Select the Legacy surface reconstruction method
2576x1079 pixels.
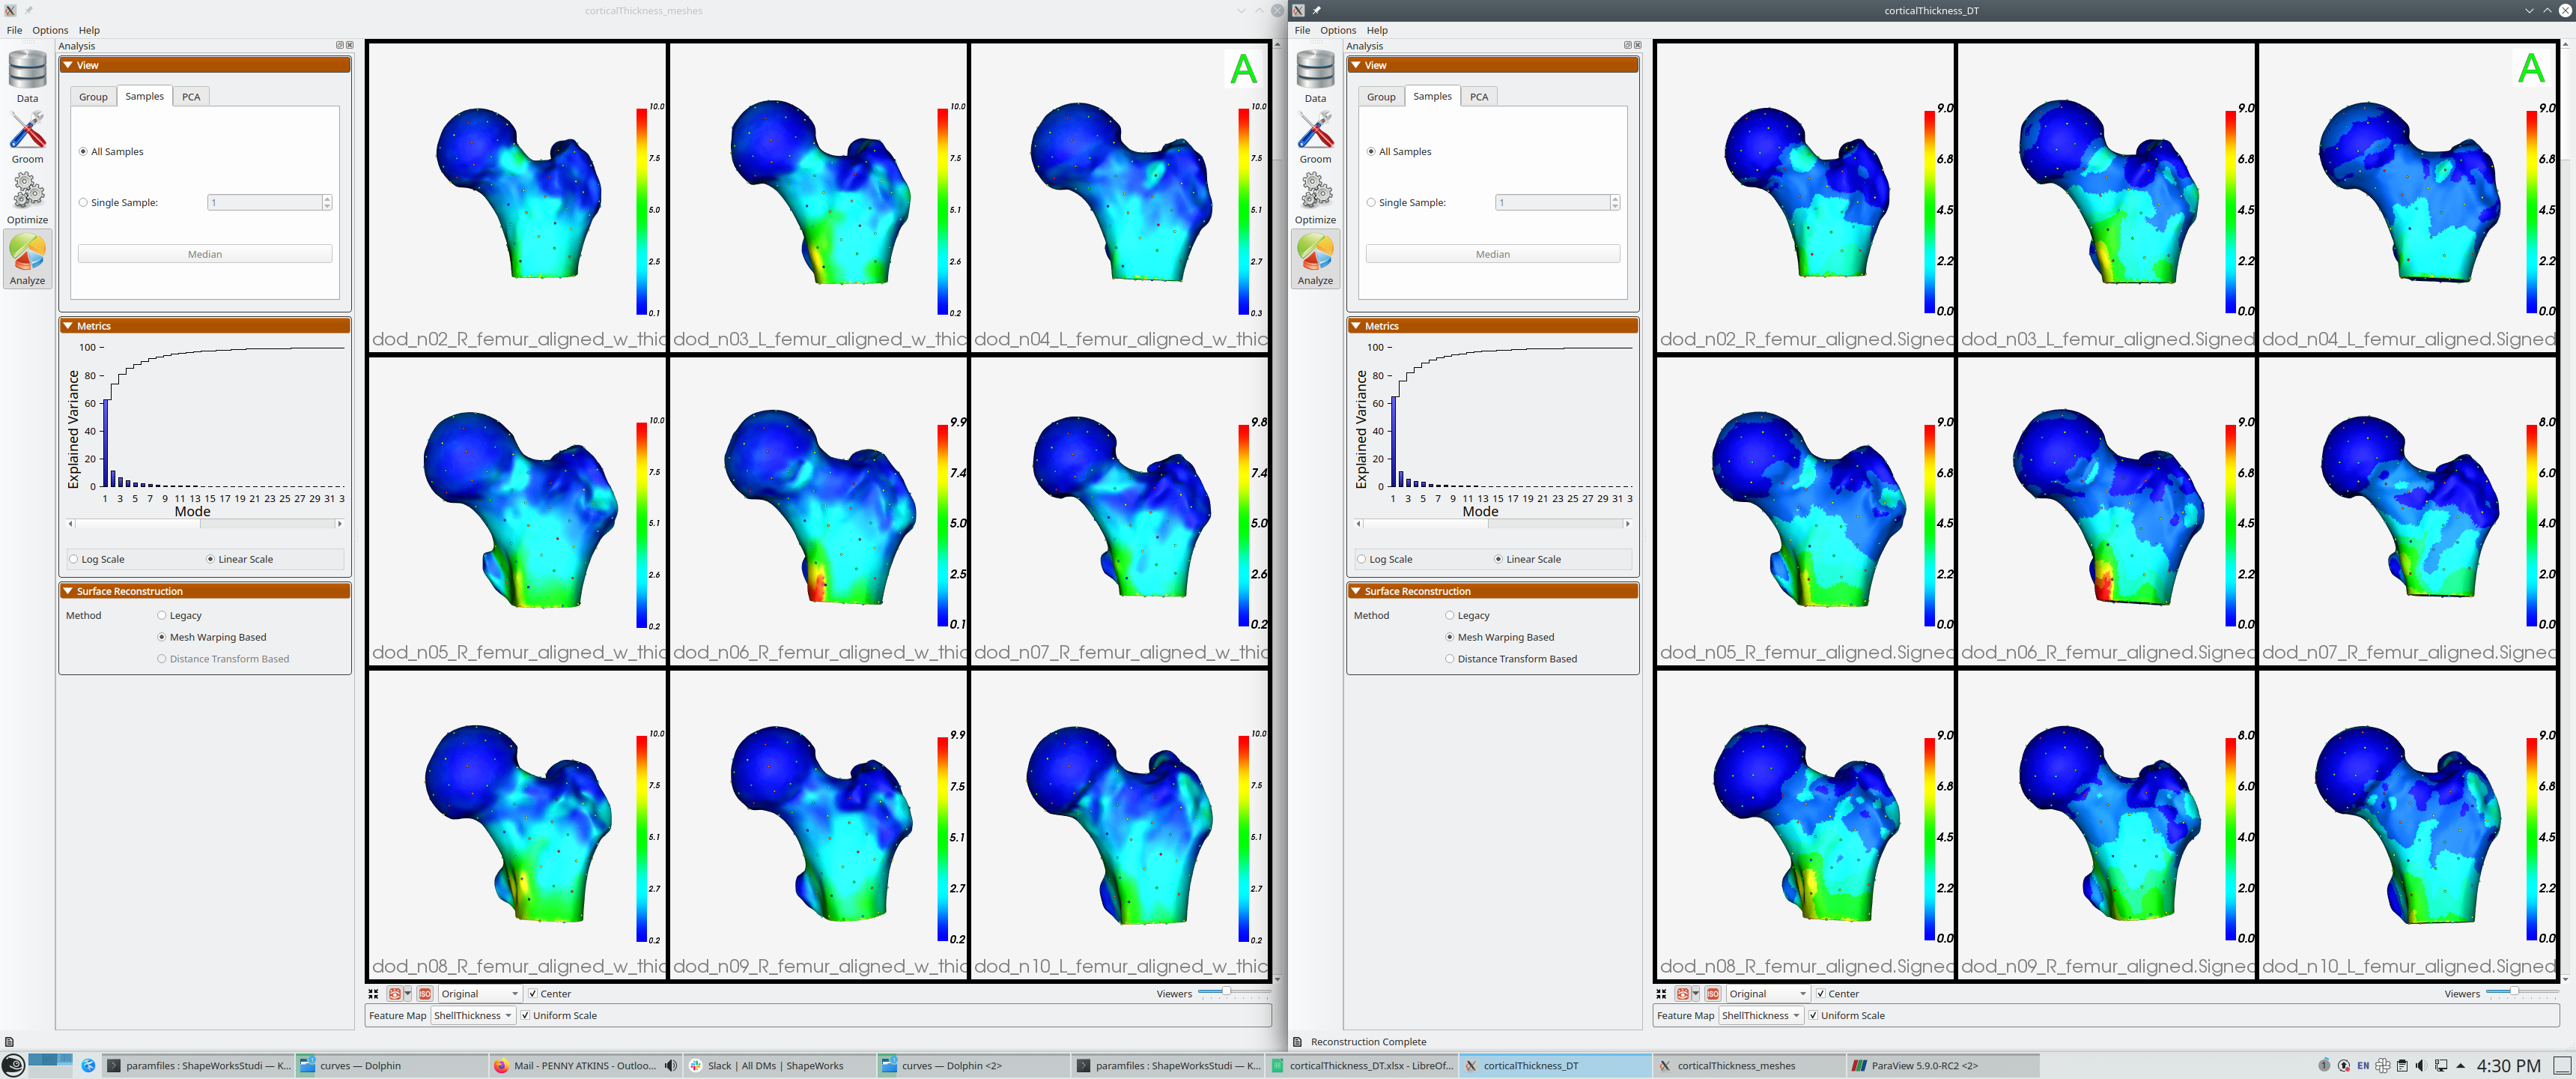pos(162,616)
